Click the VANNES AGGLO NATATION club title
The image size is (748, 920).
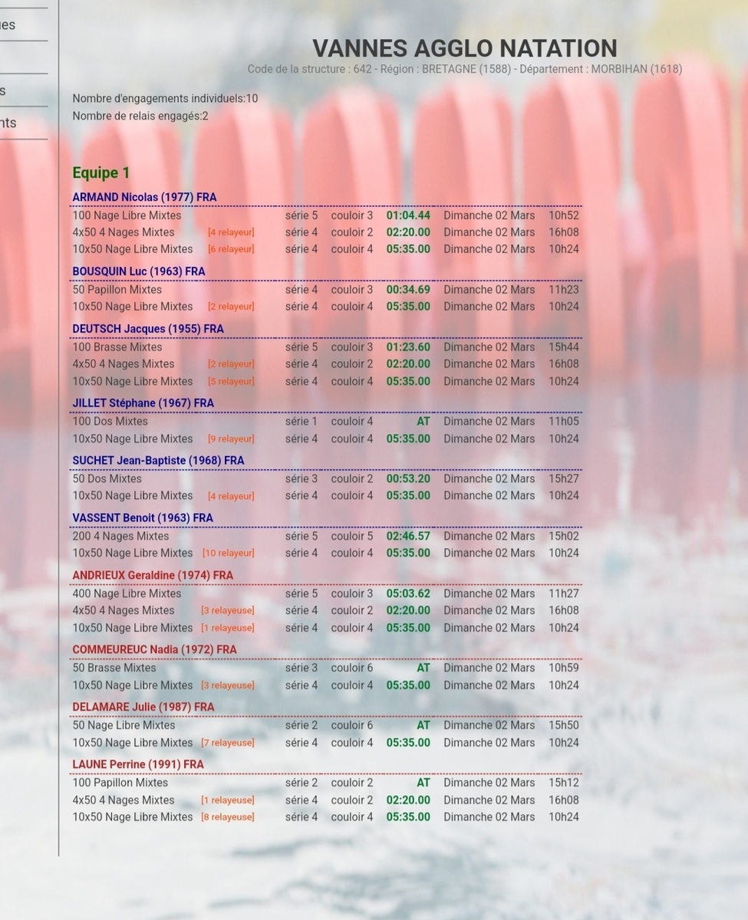pyautogui.click(x=464, y=48)
